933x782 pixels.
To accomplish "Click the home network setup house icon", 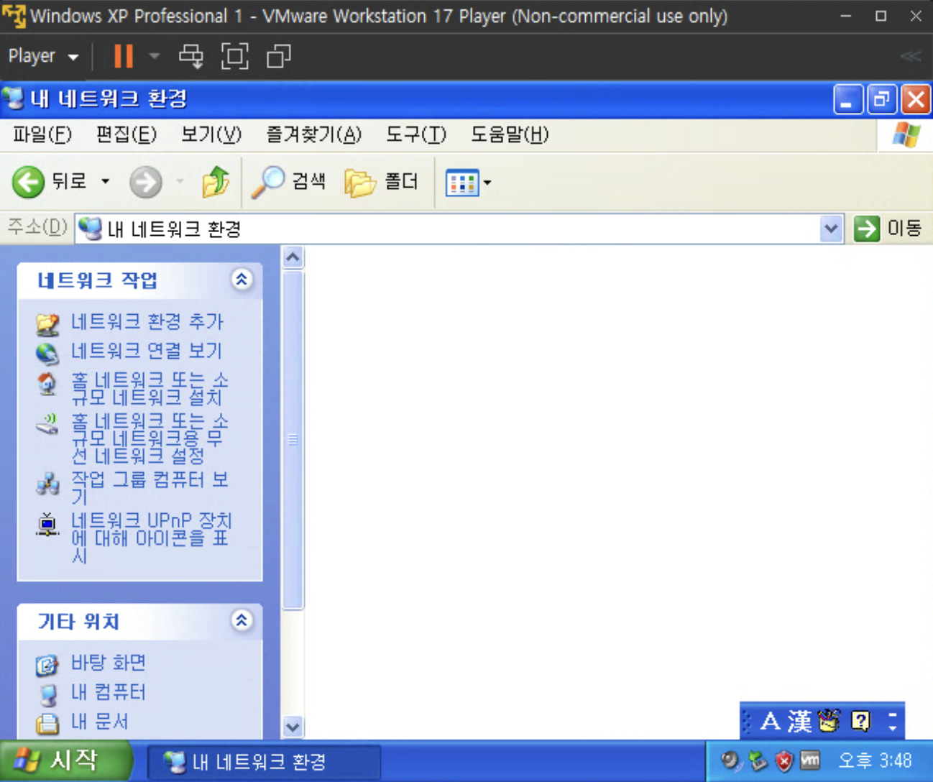I will (x=47, y=384).
